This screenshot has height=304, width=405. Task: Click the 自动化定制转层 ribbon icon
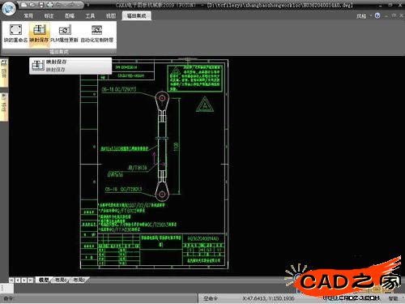pyautogui.click(x=97, y=33)
